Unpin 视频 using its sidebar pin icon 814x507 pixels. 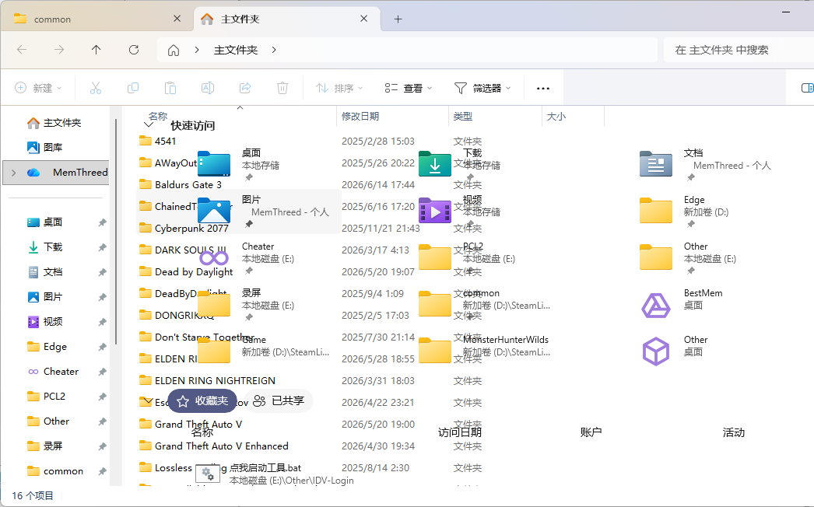click(102, 322)
